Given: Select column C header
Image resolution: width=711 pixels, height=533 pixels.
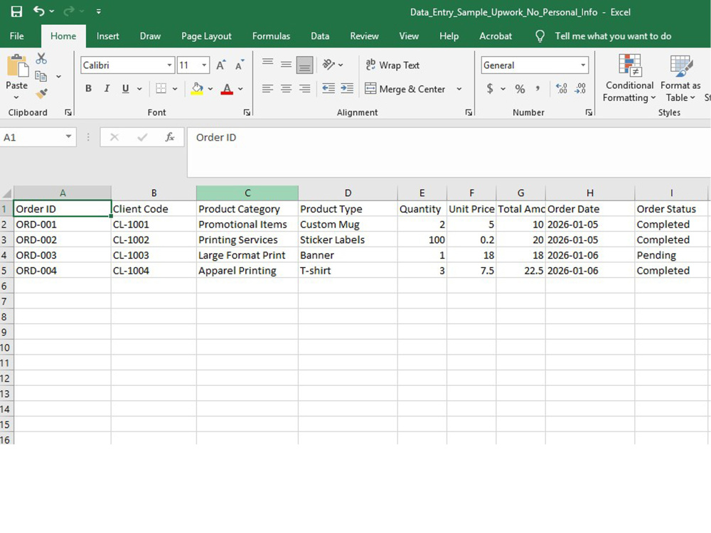Looking at the screenshot, I should pyautogui.click(x=247, y=193).
